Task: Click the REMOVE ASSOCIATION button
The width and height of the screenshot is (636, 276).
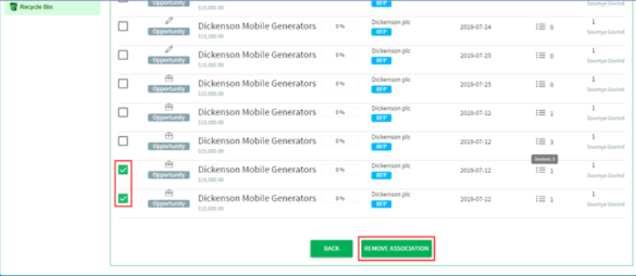Action: click(396, 248)
